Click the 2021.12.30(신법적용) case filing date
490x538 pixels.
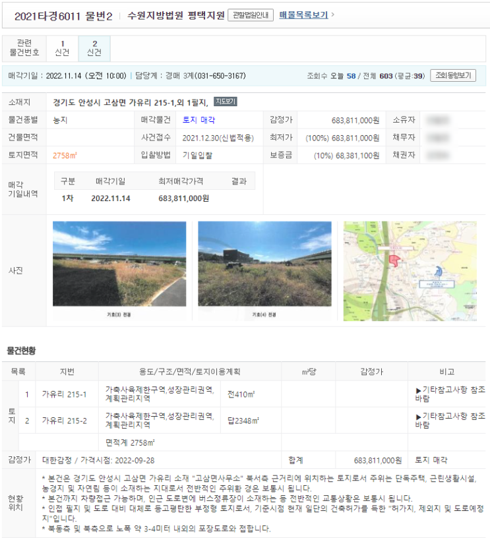click(218, 138)
